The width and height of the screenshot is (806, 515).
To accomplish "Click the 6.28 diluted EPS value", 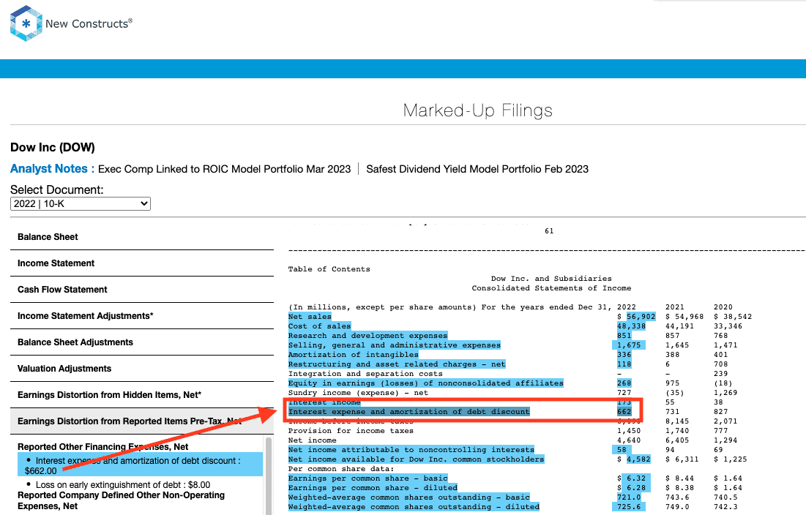I will point(636,487).
